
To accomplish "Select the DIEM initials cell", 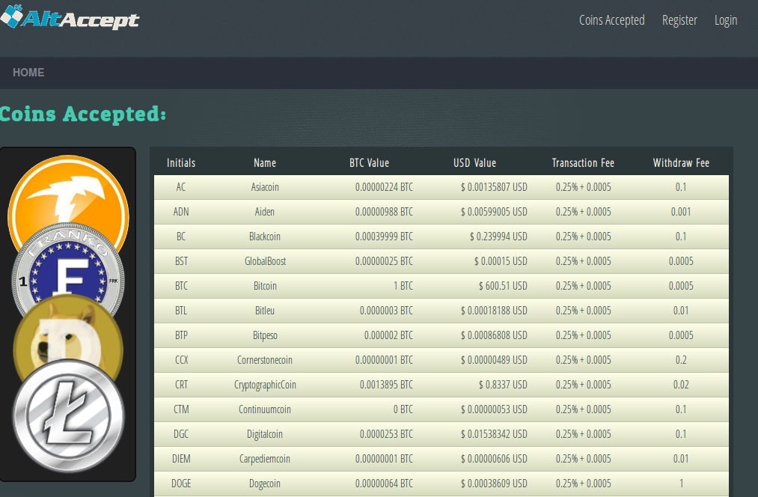I will (181, 458).
